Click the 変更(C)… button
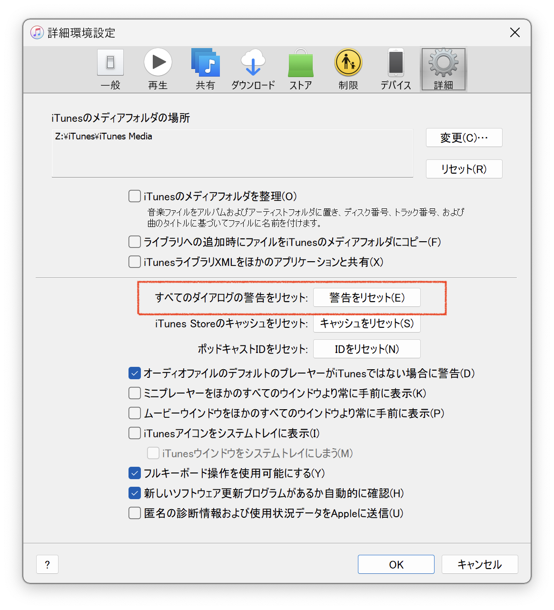This screenshot has height=610, width=554. click(464, 138)
